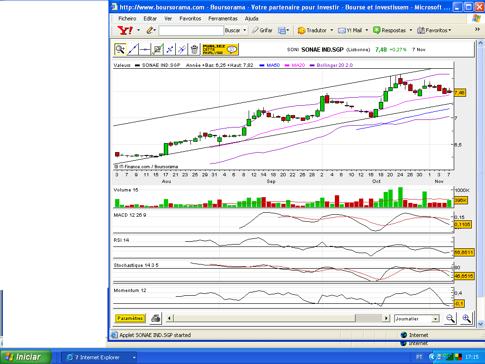The width and height of the screenshot is (485, 364).
Task: Select the chart text annotation tool
Action: [x=157, y=49]
